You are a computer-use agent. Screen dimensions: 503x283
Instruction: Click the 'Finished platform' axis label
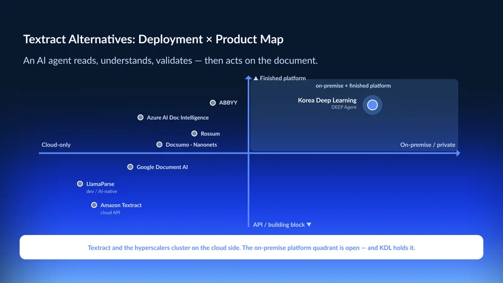pyautogui.click(x=282, y=78)
